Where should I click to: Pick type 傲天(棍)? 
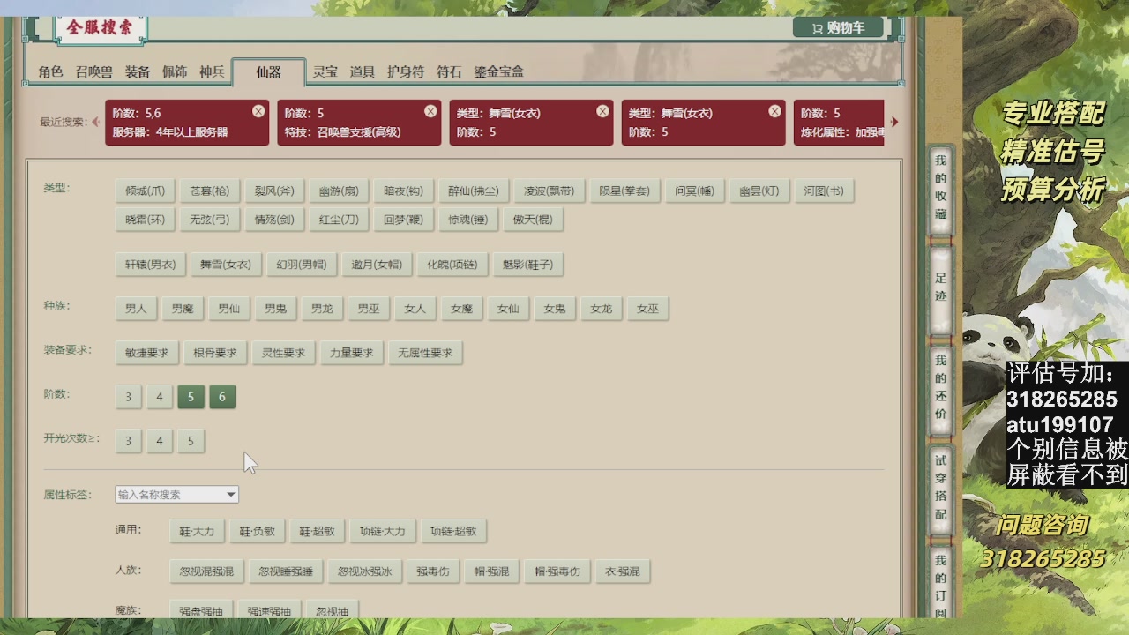click(x=533, y=220)
